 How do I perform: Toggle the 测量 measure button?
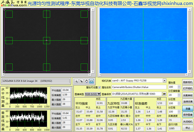point(188,109)
